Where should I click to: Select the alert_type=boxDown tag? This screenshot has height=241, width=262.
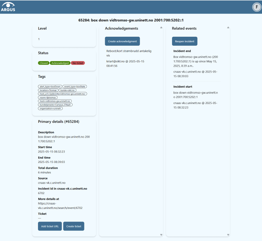tap(50, 86)
